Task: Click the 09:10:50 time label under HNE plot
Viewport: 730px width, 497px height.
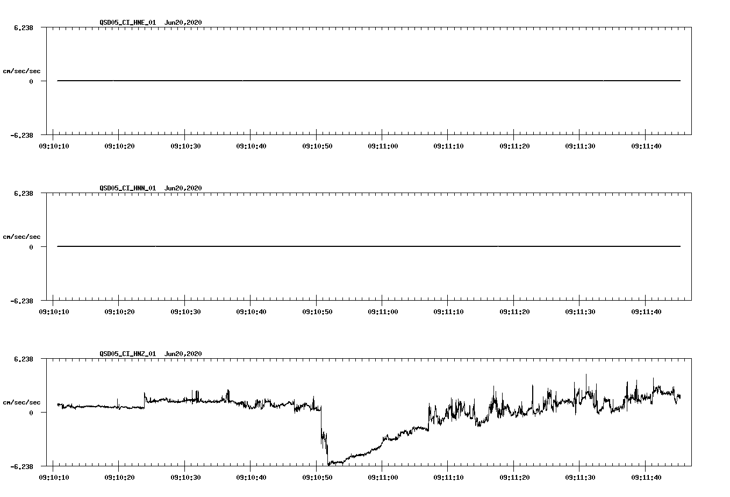Action: [x=317, y=146]
